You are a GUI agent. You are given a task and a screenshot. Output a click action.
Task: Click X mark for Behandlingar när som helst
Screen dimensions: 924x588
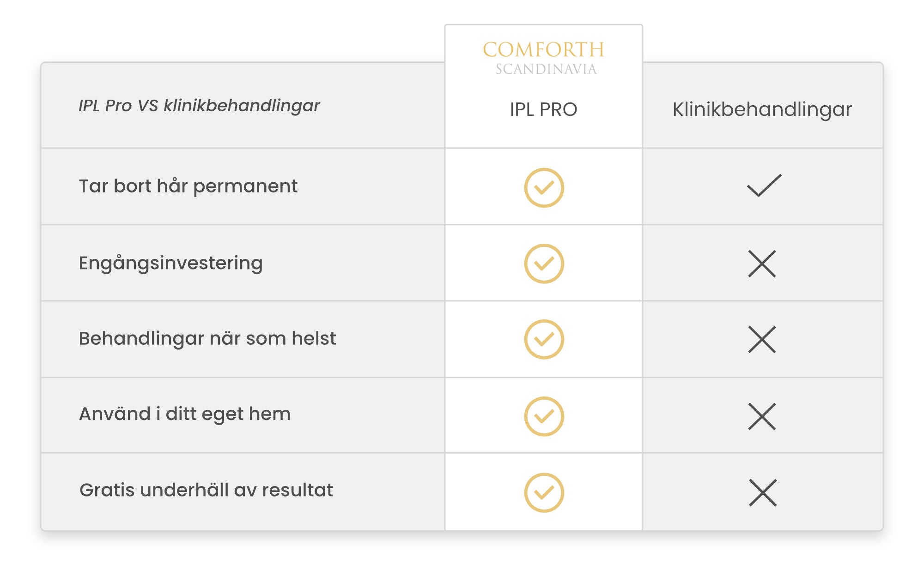point(762,339)
